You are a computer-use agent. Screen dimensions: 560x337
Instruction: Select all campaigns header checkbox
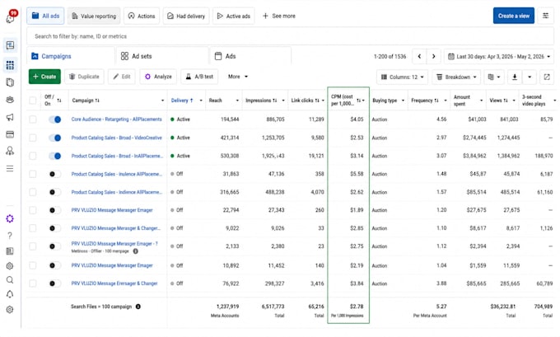[32, 101]
